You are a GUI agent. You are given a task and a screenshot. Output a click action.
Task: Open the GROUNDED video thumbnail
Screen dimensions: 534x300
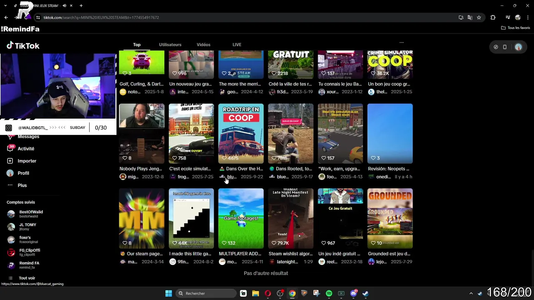(x=390, y=218)
